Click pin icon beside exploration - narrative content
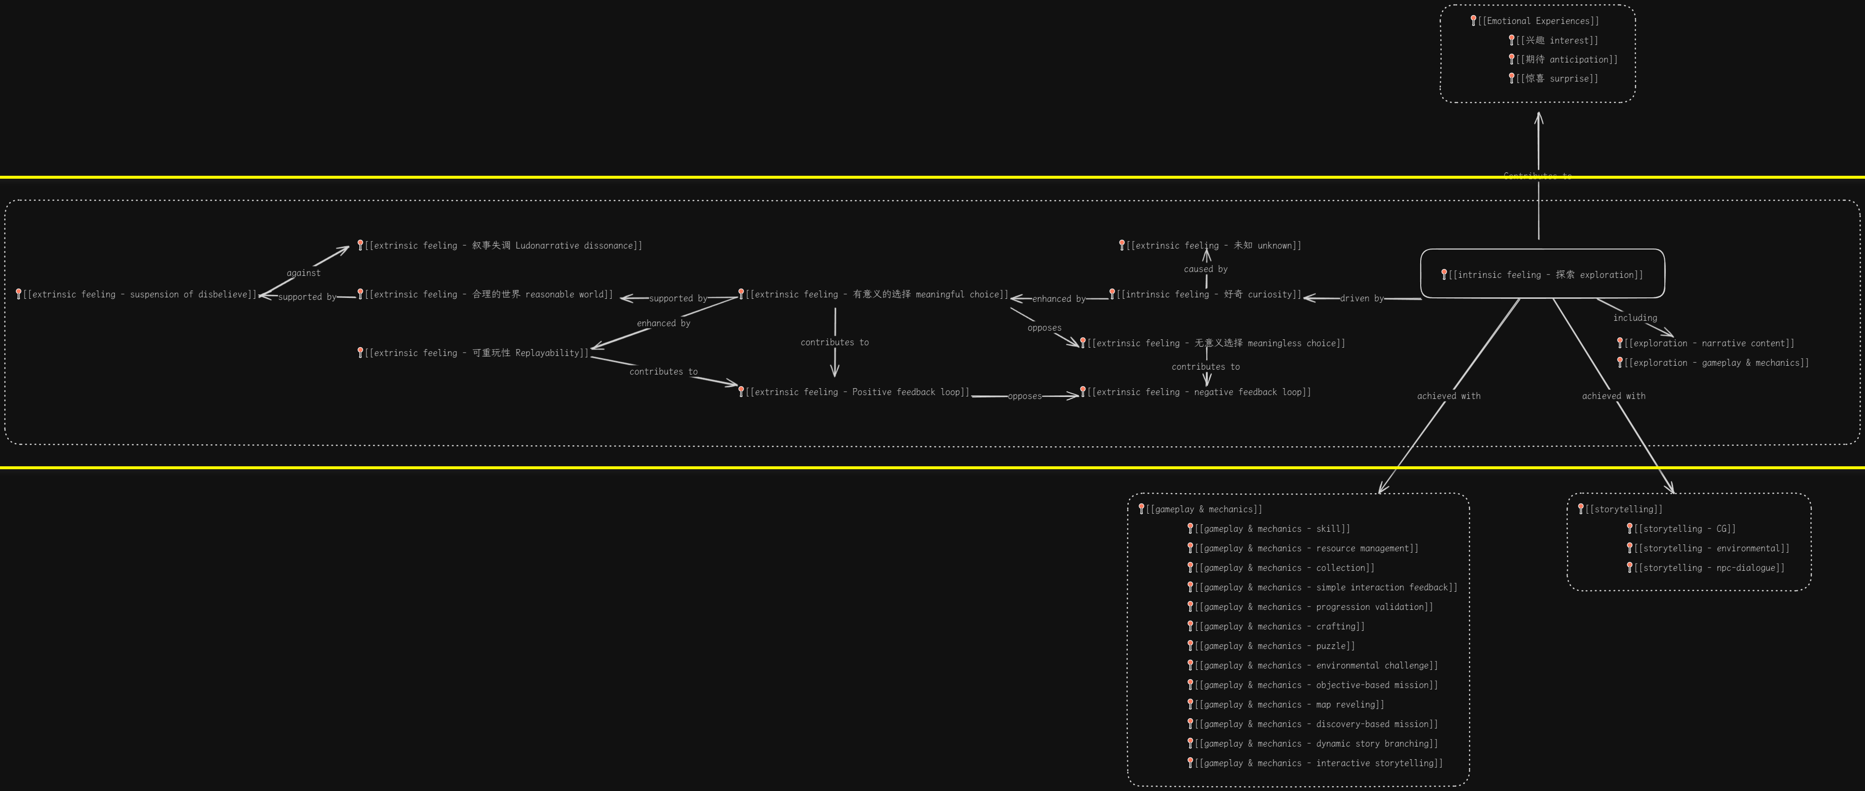The width and height of the screenshot is (1865, 791). tap(1620, 343)
